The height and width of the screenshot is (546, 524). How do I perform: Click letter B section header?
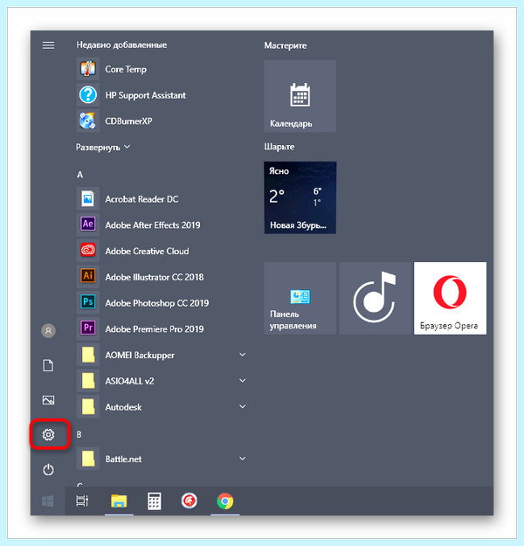coord(79,434)
